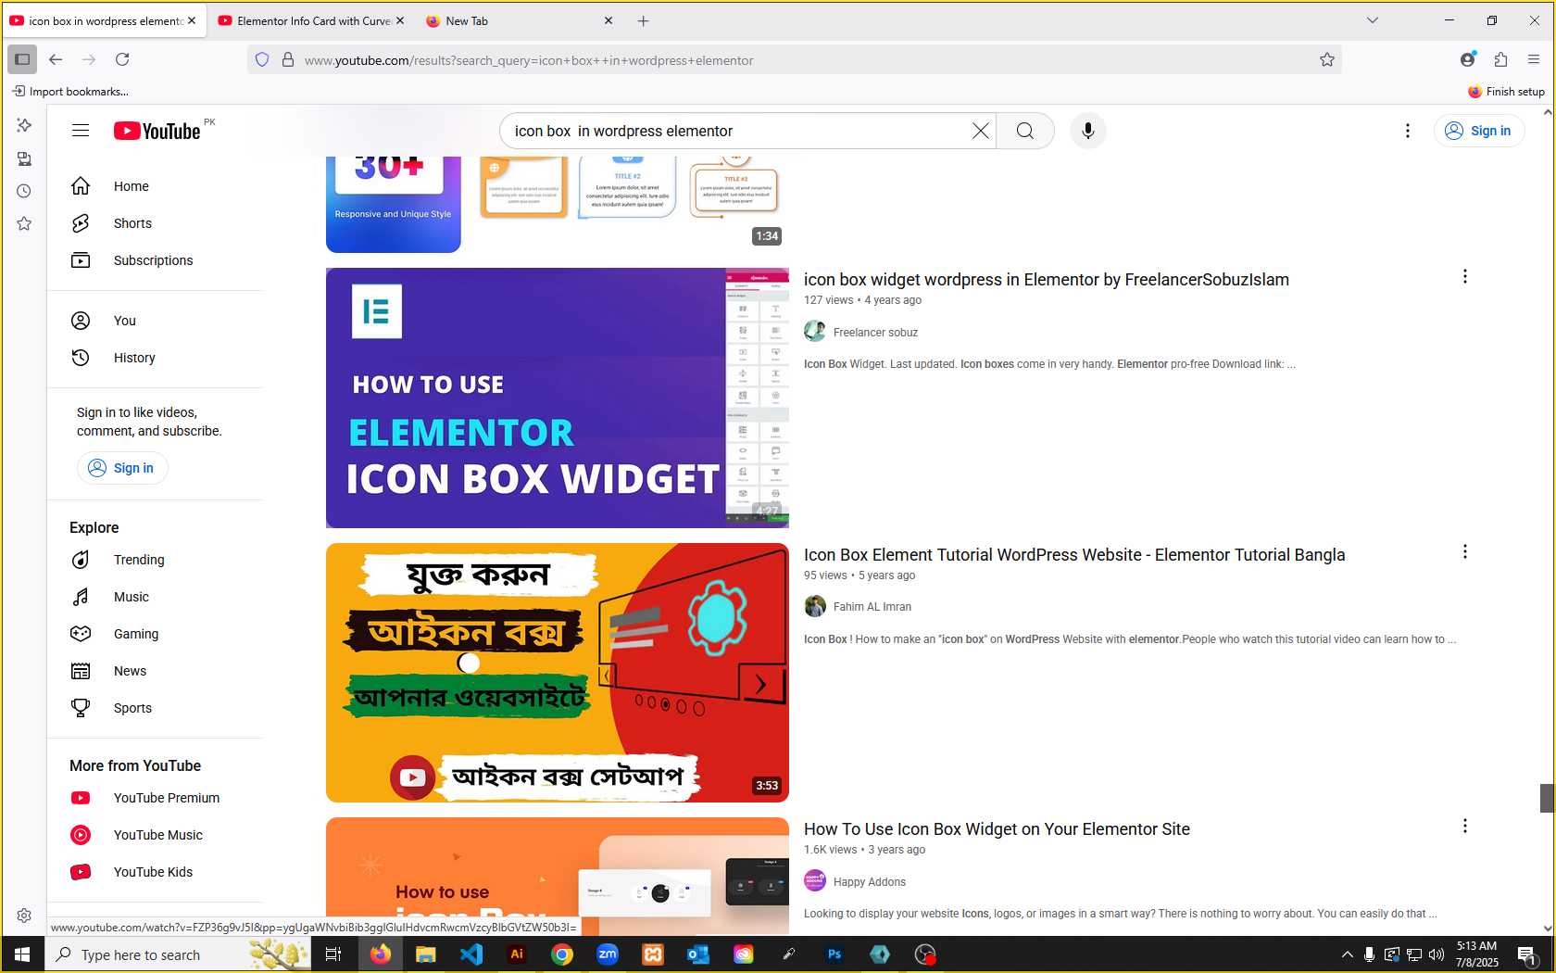Open 'icon box widget wordpress in Elementor' title
Viewport: 1556px width, 973px height.
pyautogui.click(x=1046, y=280)
